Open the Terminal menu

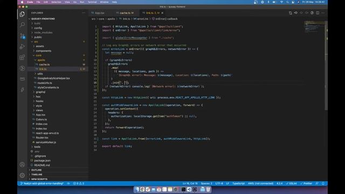pos(92,2)
